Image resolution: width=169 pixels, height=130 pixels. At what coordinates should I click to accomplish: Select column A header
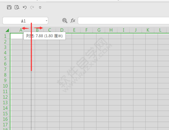[21, 30]
